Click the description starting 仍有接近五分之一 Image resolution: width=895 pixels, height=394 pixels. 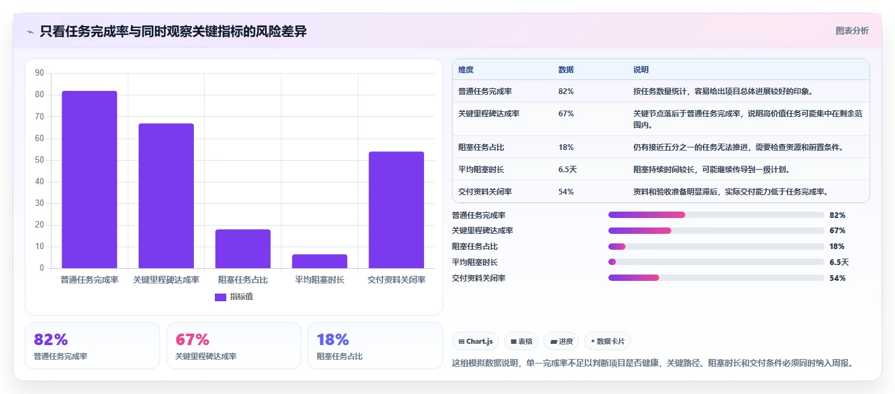(x=738, y=147)
